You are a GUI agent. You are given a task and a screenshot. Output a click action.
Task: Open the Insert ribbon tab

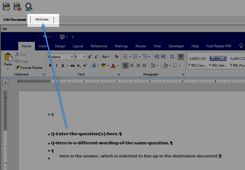(43, 46)
